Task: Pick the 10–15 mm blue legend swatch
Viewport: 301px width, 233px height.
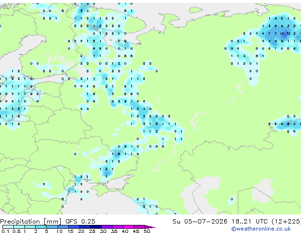Action: click(63, 227)
